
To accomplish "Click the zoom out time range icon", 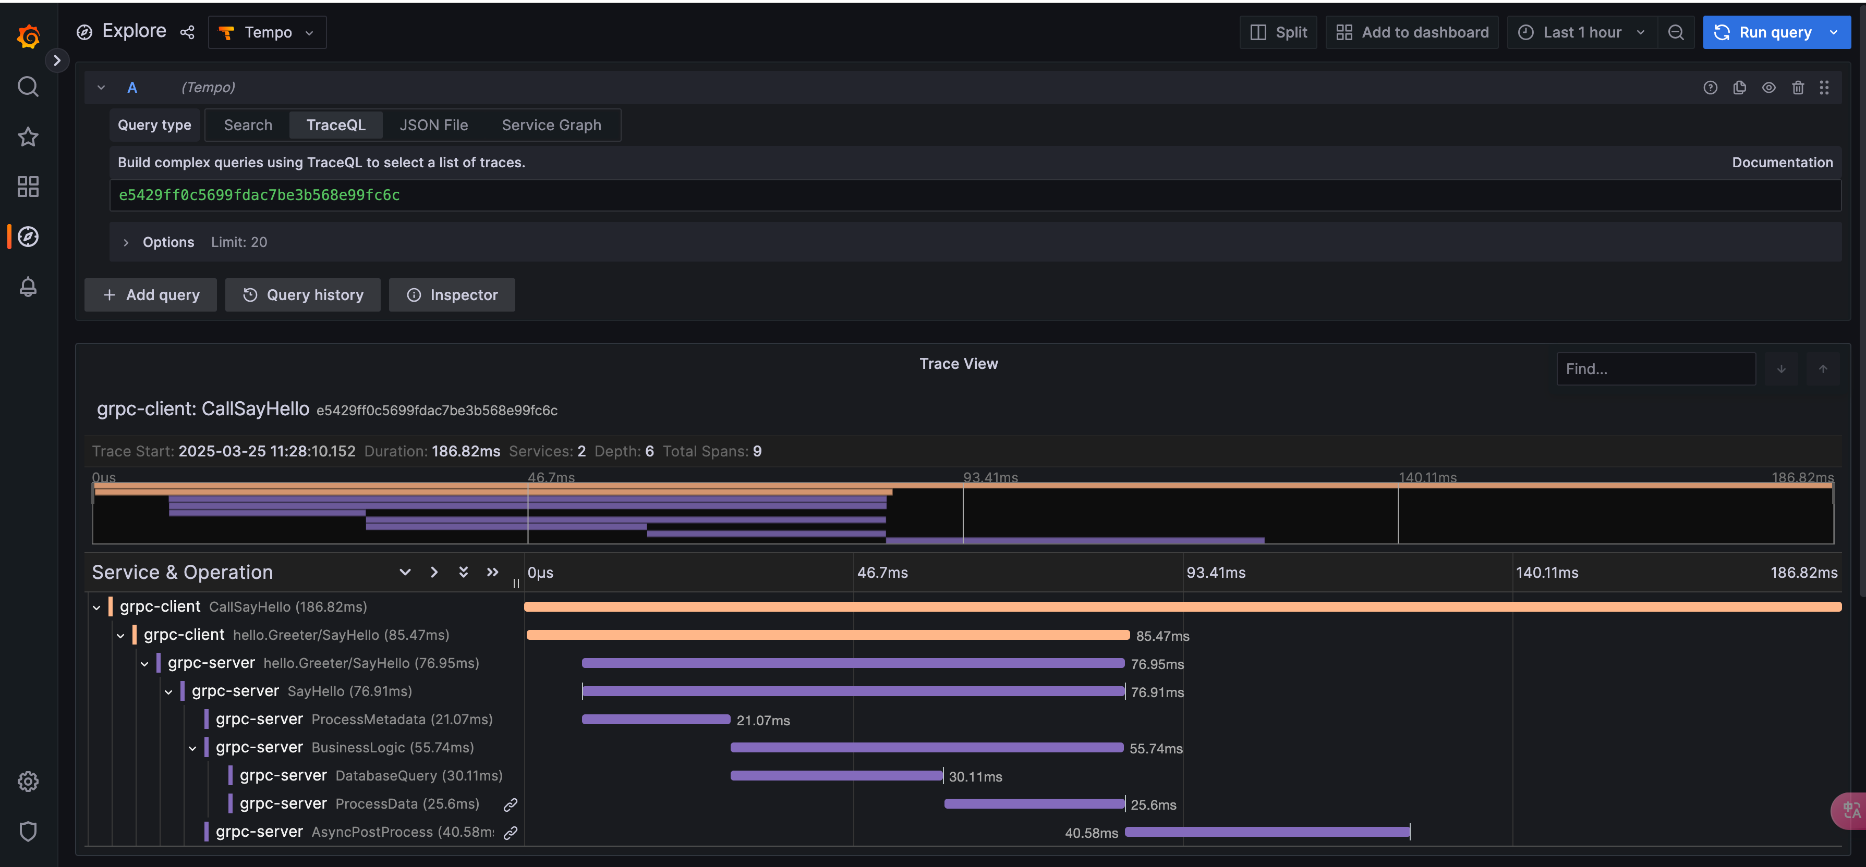I will click(1676, 33).
